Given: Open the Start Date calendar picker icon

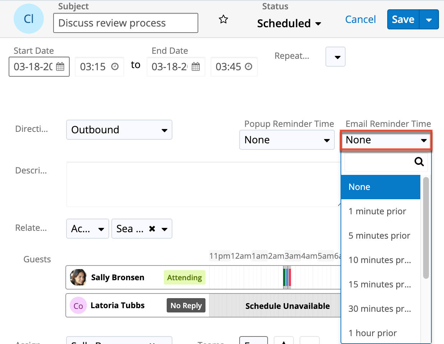Looking at the screenshot, I should tap(60, 67).
